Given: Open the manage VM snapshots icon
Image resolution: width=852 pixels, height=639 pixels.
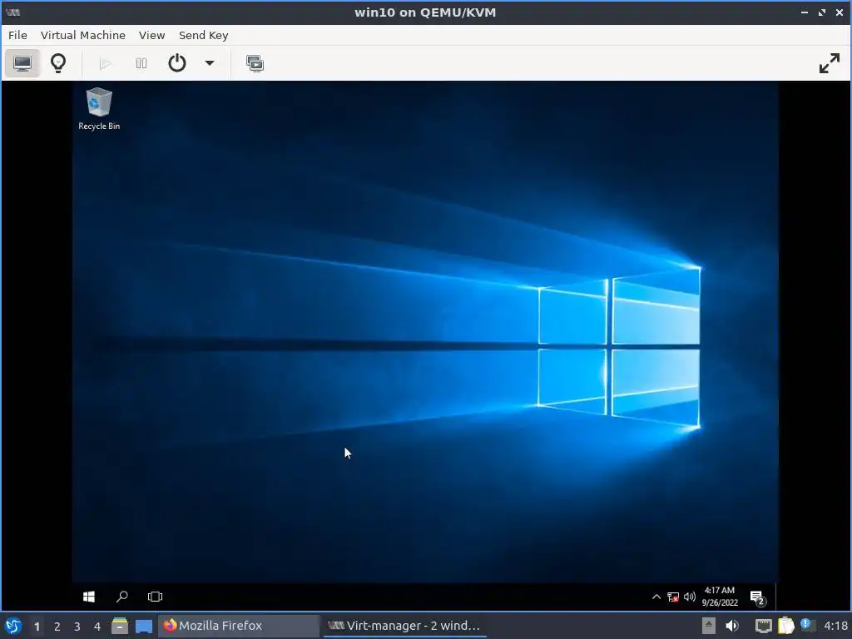Looking at the screenshot, I should [x=255, y=63].
